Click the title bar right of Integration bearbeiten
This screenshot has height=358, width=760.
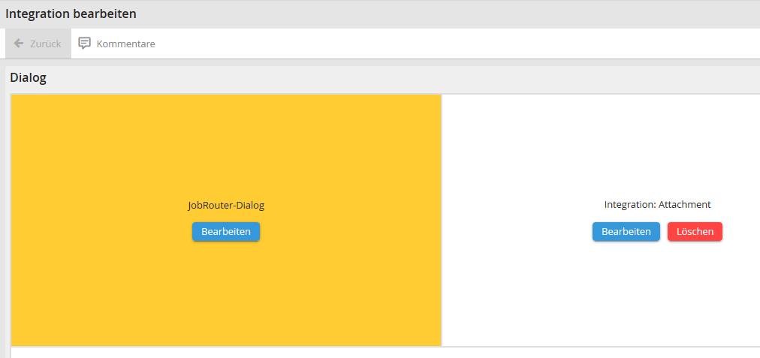pos(451,14)
